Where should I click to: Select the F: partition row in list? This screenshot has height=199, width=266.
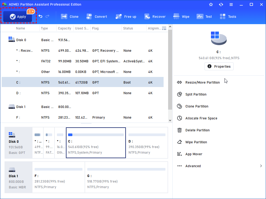[x=83, y=118]
